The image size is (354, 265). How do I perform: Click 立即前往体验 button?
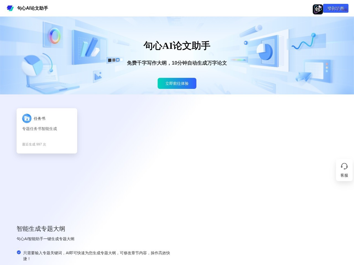click(177, 83)
